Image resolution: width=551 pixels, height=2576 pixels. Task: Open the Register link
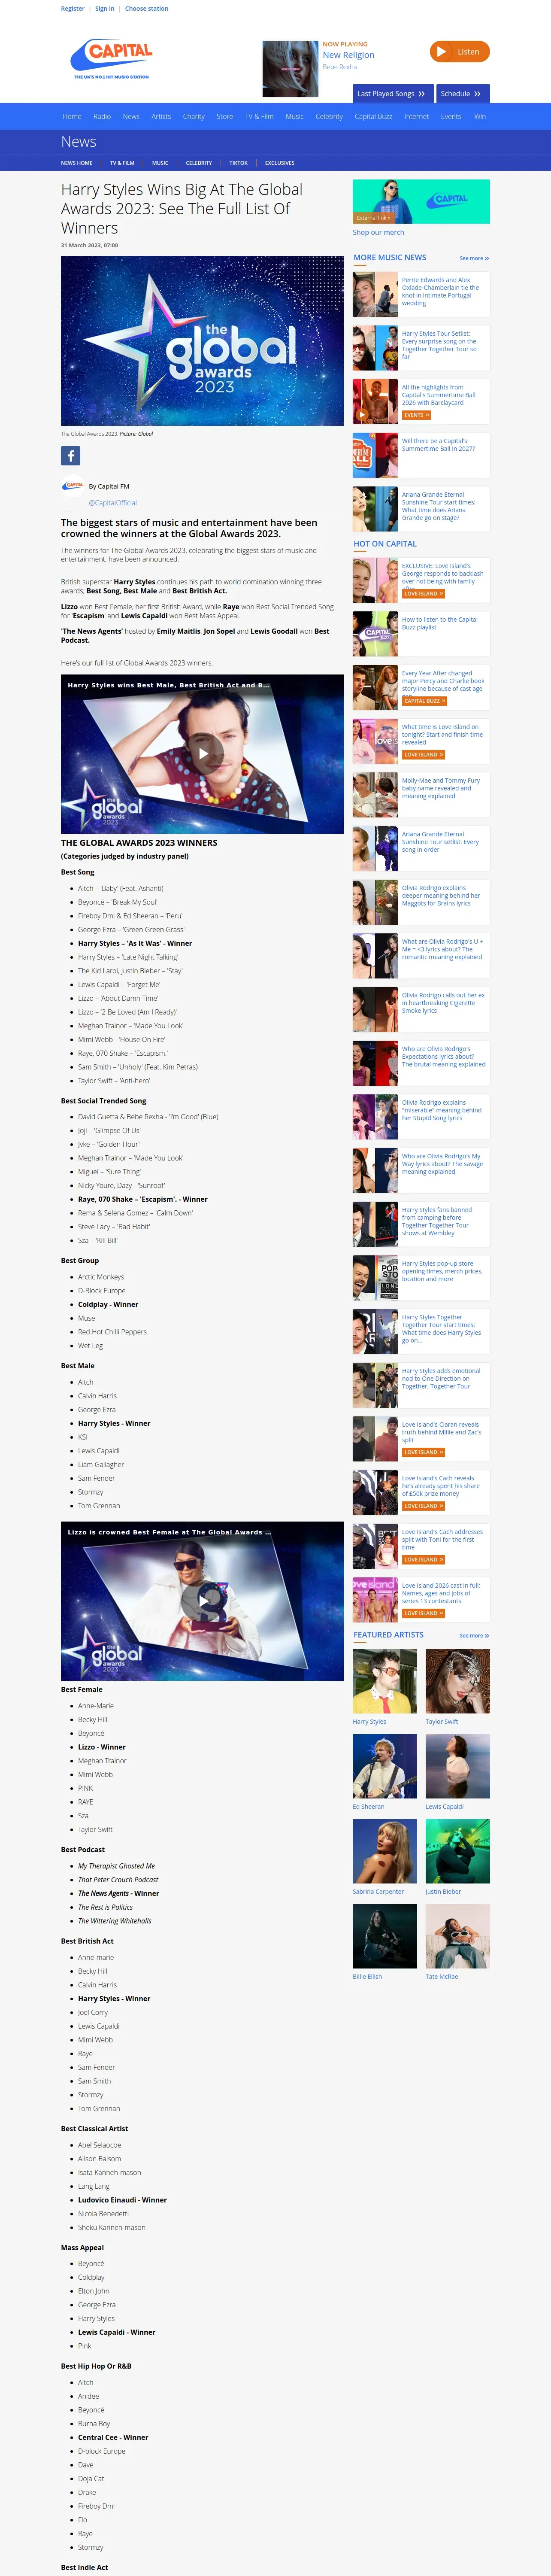point(73,8)
